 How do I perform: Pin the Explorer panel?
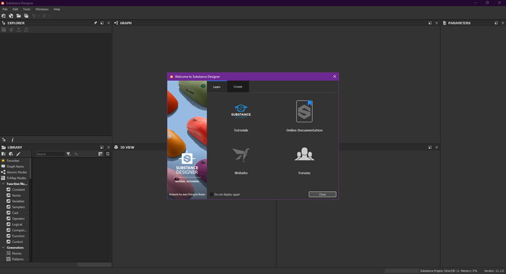point(95,23)
